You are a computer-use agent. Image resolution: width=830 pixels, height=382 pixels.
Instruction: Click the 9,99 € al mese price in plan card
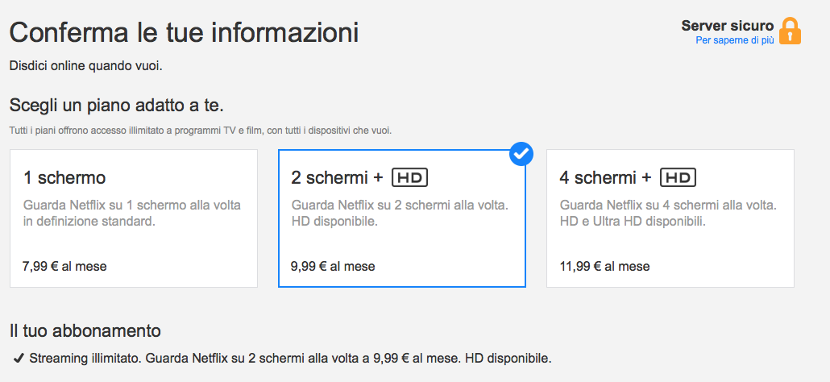333,266
